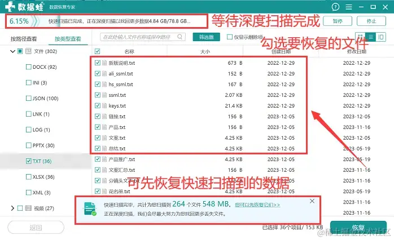Click the 数据蛙 logo icon

tap(10, 7)
